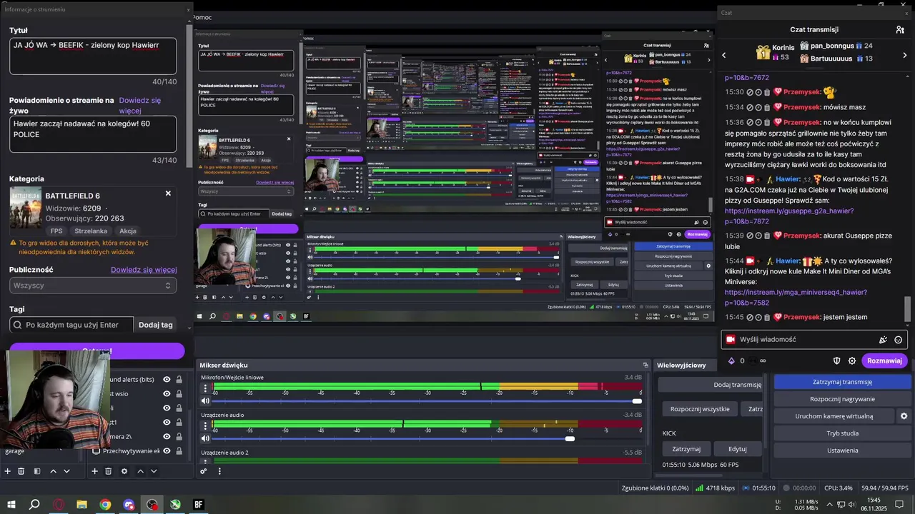Delete the 15:39 Przemysek message
915x514 pixels.
[767, 236]
